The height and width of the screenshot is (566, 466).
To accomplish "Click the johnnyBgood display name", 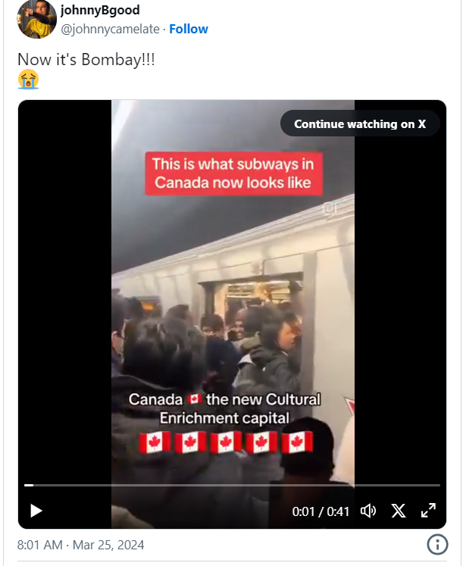I will click(x=100, y=10).
